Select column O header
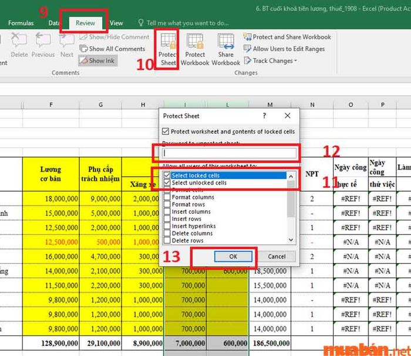 pyautogui.click(x=351, y=105)
